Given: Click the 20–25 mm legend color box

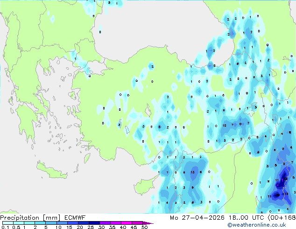Looking at the screenshot, I should pos(83,223).
